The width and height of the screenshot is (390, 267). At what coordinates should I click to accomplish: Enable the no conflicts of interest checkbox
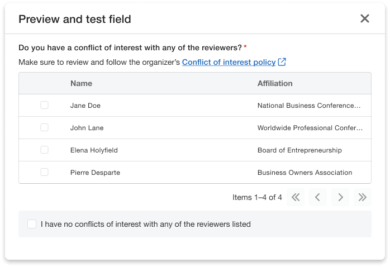32,224
